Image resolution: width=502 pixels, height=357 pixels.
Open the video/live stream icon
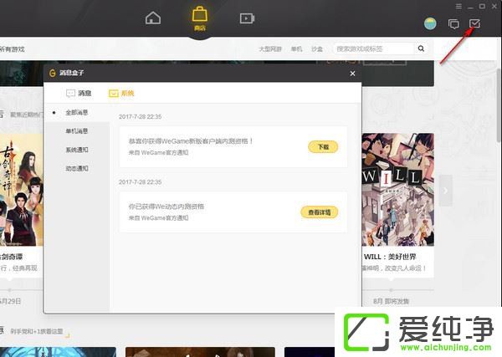(x=246, y=18)
